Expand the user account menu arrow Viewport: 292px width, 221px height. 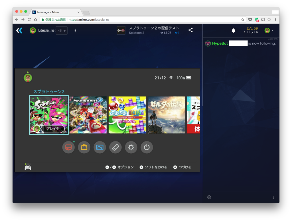pos(272,30)
